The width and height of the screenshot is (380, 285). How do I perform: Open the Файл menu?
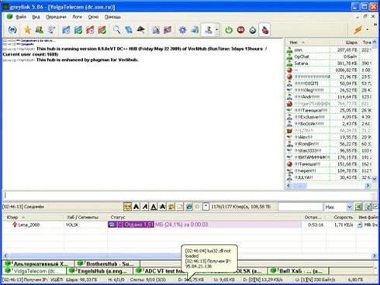[21, 17]
